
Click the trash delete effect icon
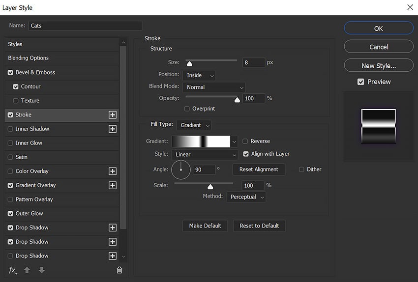pos(119,270)
